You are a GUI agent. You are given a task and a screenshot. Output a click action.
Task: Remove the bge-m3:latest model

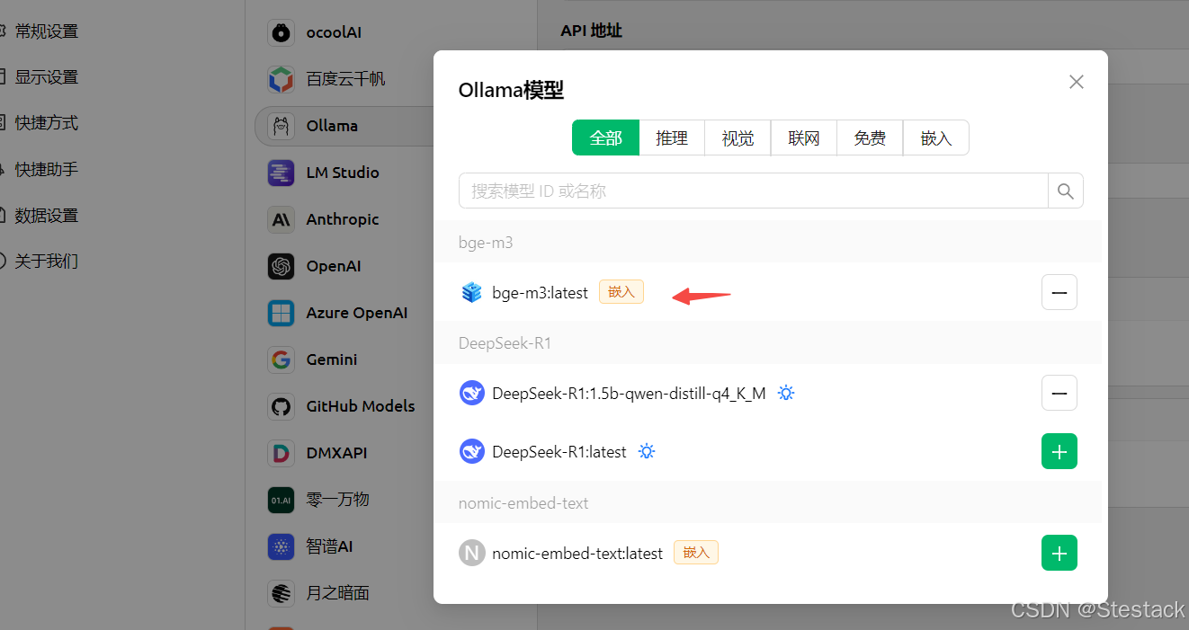1059,292
